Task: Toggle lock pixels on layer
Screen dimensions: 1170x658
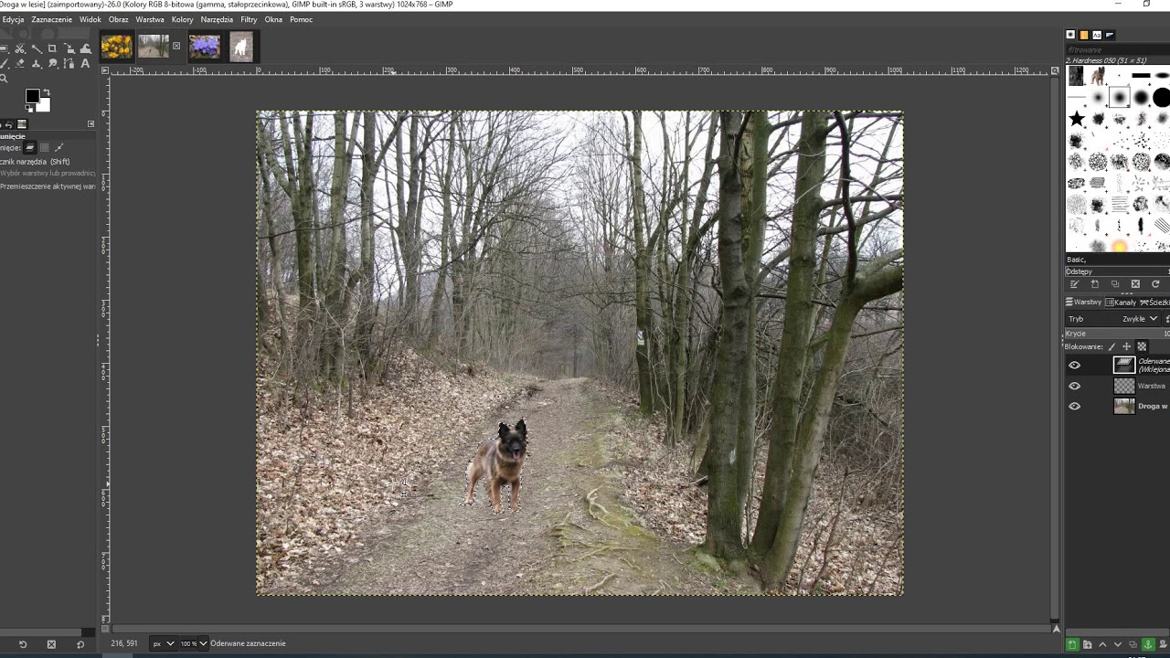Action: tap(1111, 347)
